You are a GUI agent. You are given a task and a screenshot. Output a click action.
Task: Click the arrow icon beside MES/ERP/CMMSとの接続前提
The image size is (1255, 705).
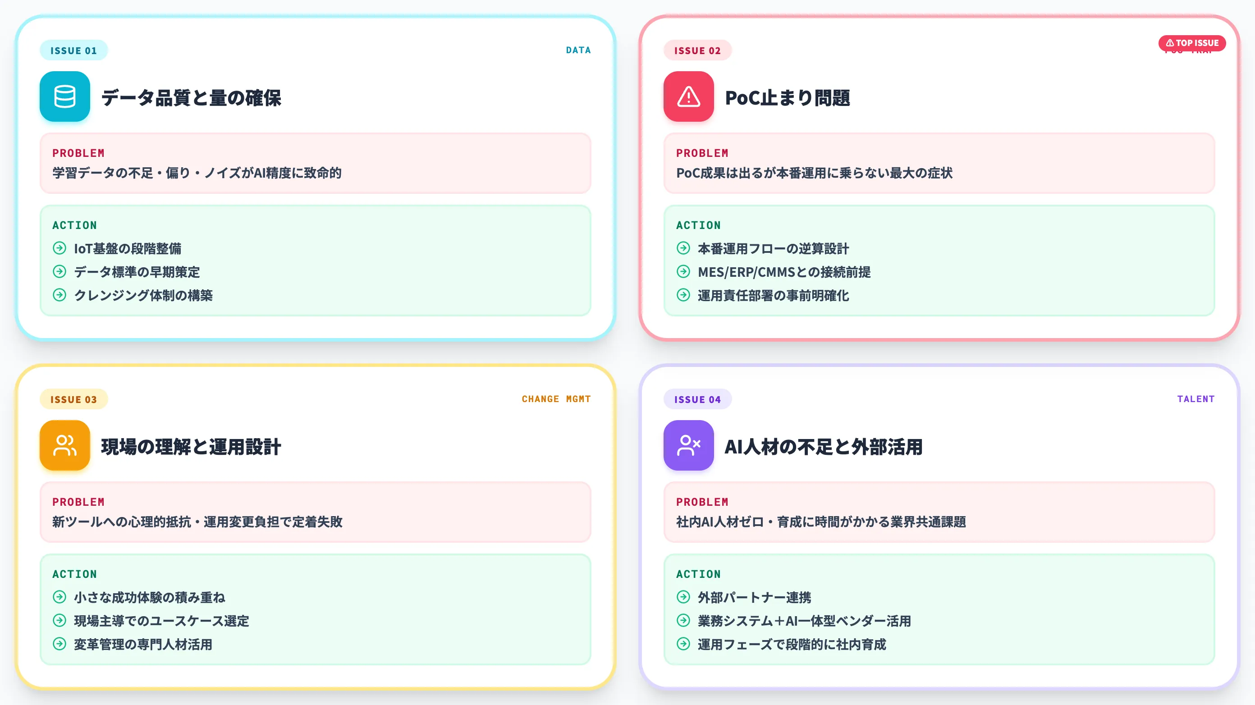point(683,271)
